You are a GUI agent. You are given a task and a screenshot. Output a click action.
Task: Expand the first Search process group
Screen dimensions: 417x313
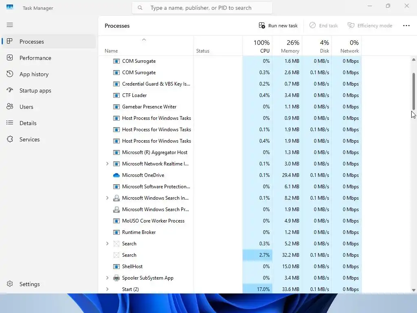pos(107,244)
